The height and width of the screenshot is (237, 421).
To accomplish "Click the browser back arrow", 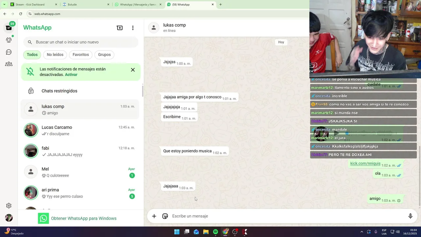I will click(x=5, y=14).
